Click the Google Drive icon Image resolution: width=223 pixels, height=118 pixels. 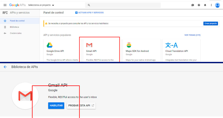pyautogui.click(x=50, y=45)
